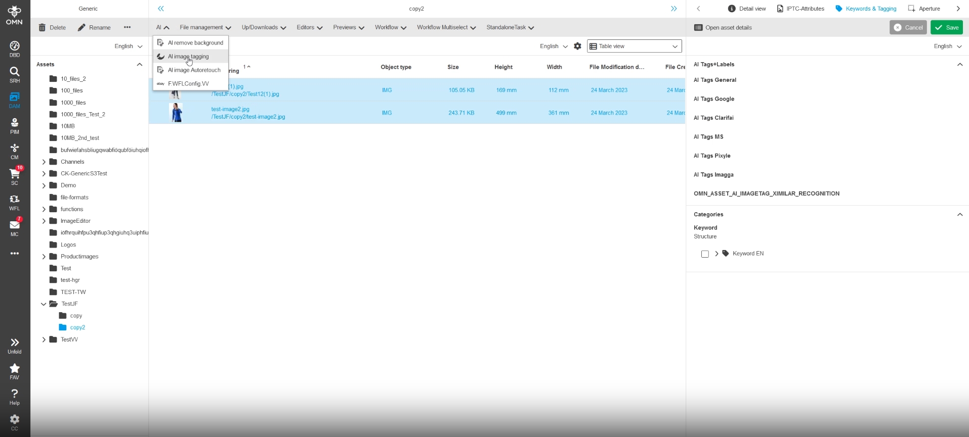Viewport: 969px width, 437px height.
Task: Switch to the IPTC-Attributes tab
Action: (x=801, y=9)
